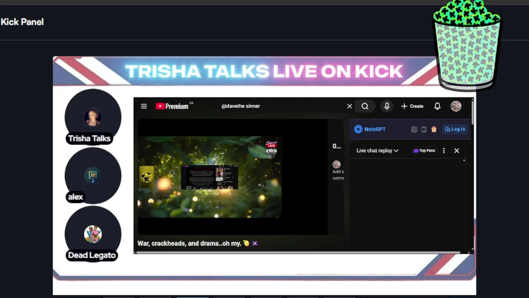The image size is (529, 298).
Task: Click the Dead Legato name label
Action: (x=92, y=255)
